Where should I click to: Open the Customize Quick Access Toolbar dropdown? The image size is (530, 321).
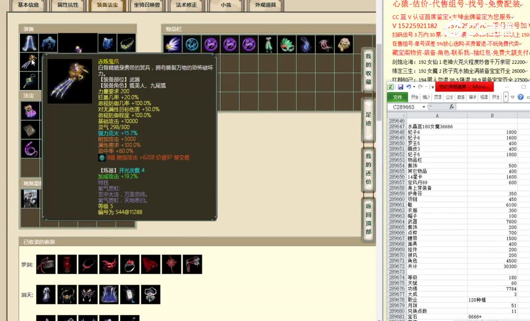(x=433, y=87)
